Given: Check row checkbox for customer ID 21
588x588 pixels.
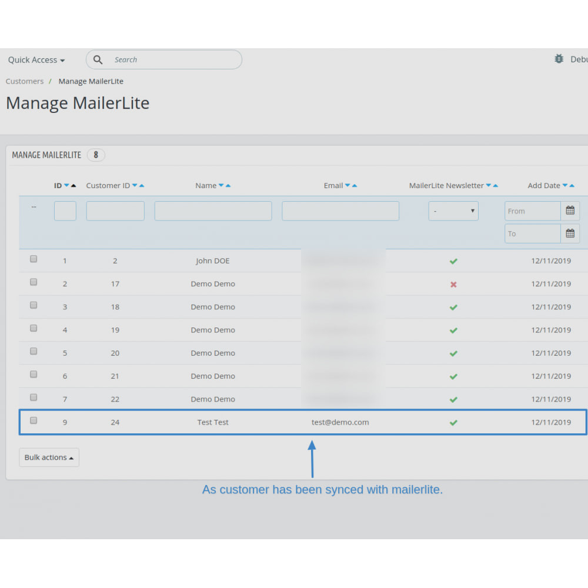Looking at the screenshot, I should (x=34, y=374).
